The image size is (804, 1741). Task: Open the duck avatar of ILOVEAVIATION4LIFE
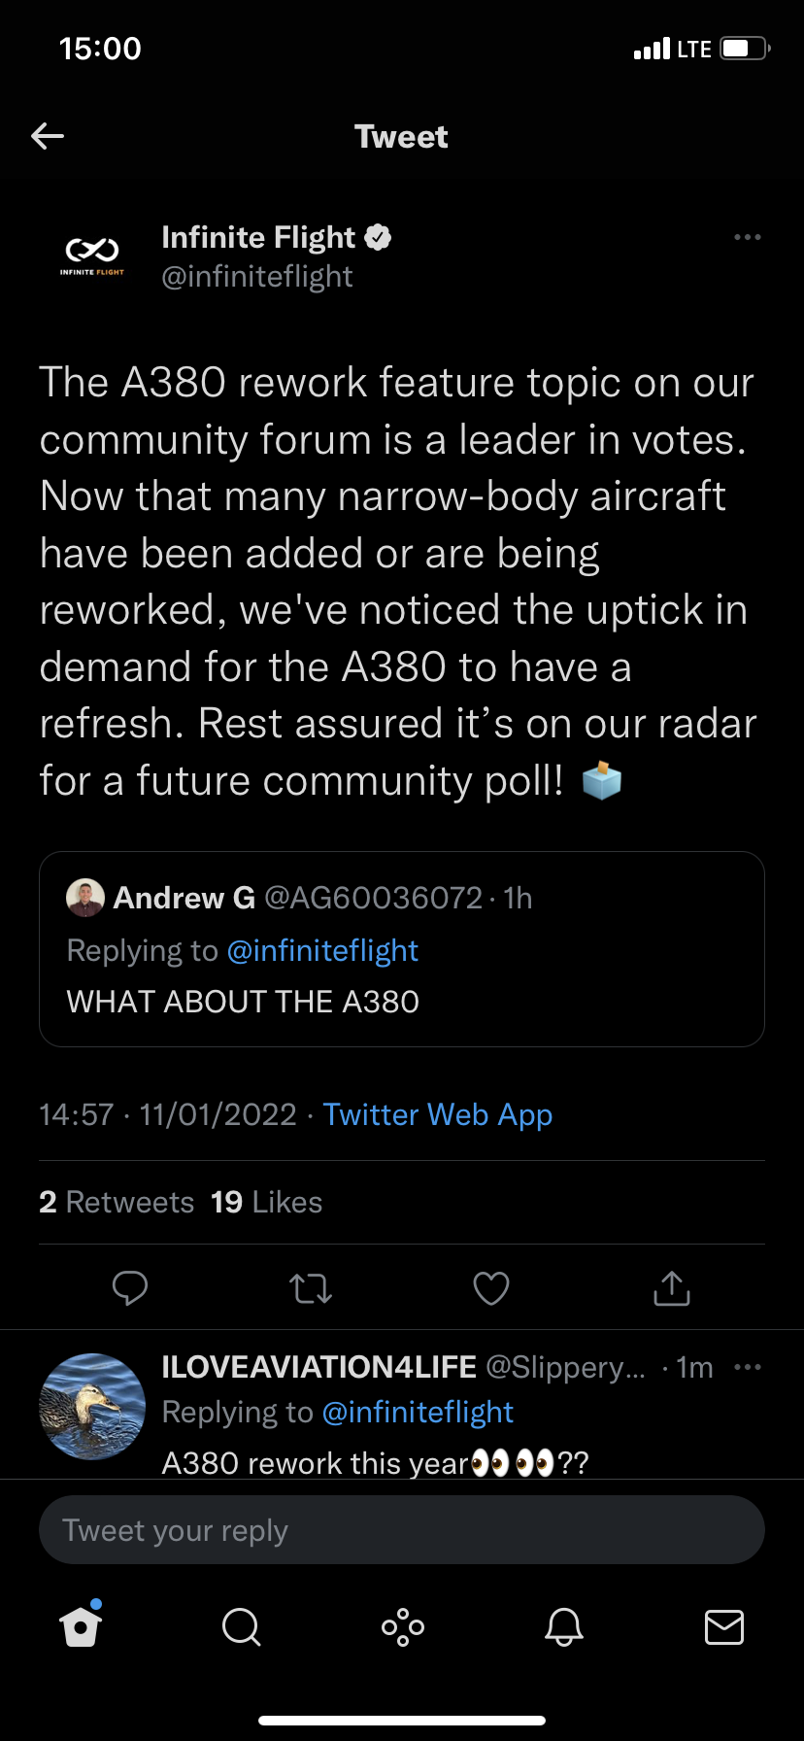click(x=92, y=1406)
